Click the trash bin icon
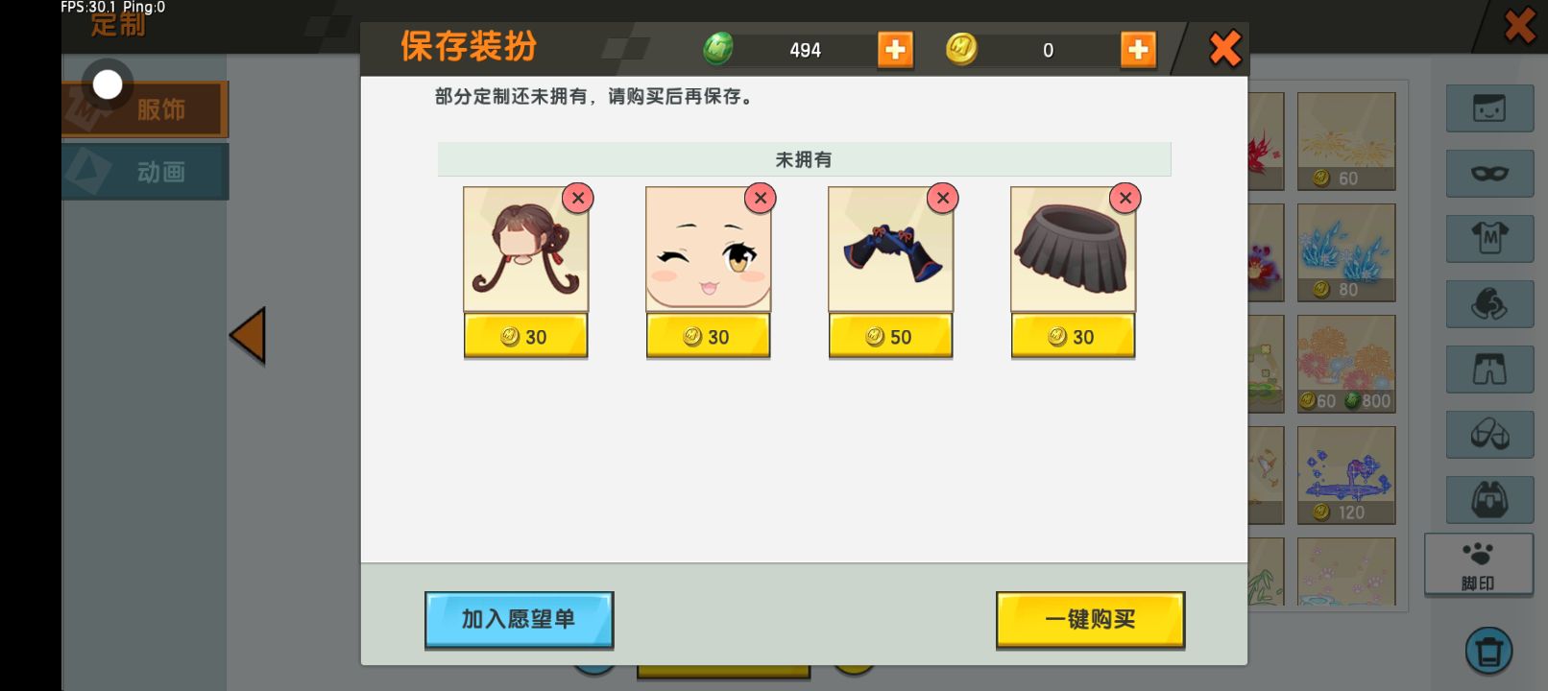This screenshot has height=691, width=1548. 1488,651
